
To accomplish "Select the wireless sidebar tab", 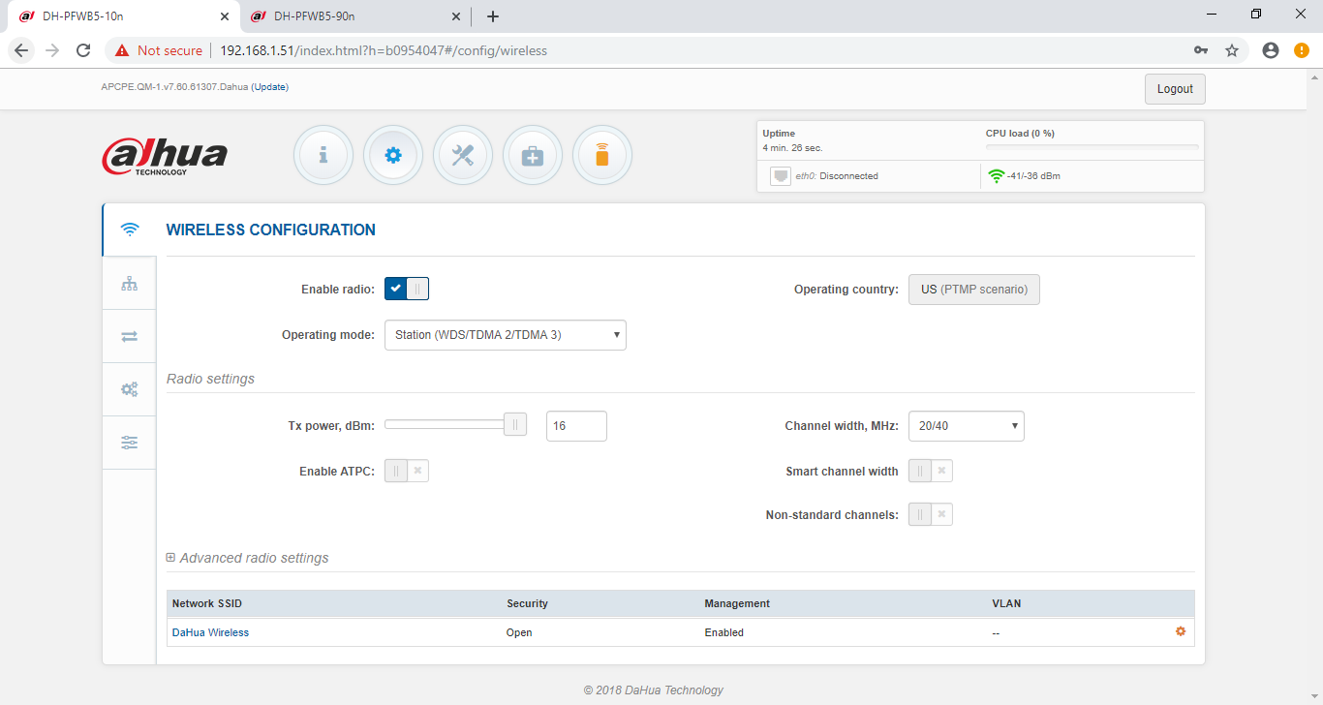I will click(129, 230).
